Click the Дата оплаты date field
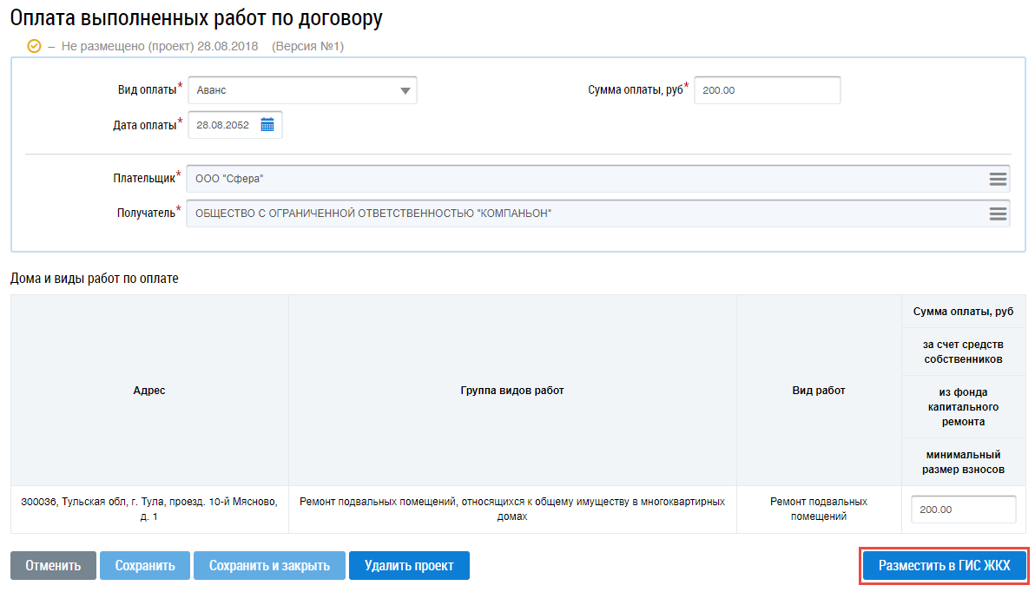Image resolution: width=1035 pixels, height=592 pixels. [x=223, y=125]
